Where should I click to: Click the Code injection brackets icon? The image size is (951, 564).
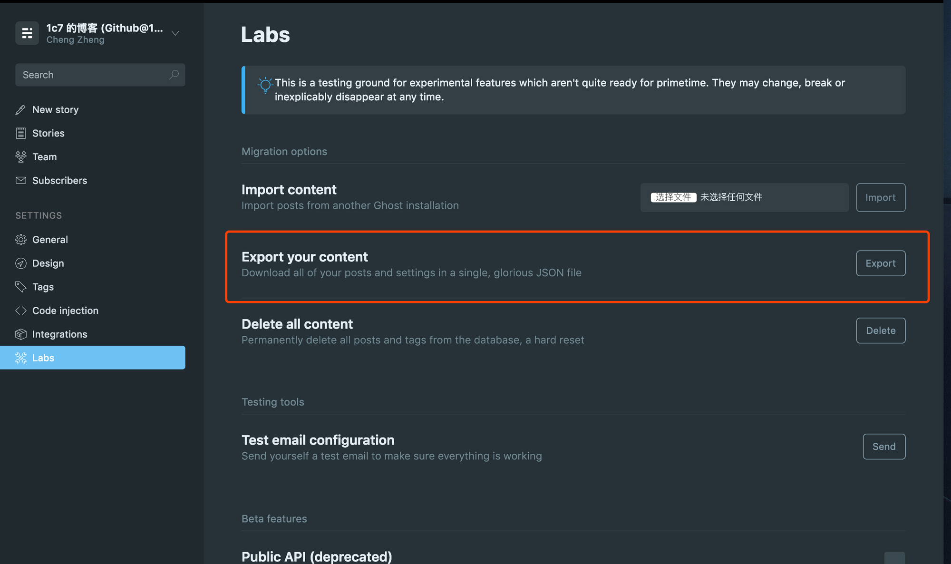point(20,311)
